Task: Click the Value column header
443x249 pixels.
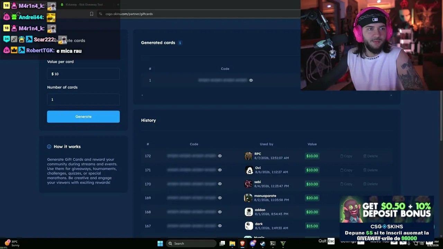Action: coord(312,144)
